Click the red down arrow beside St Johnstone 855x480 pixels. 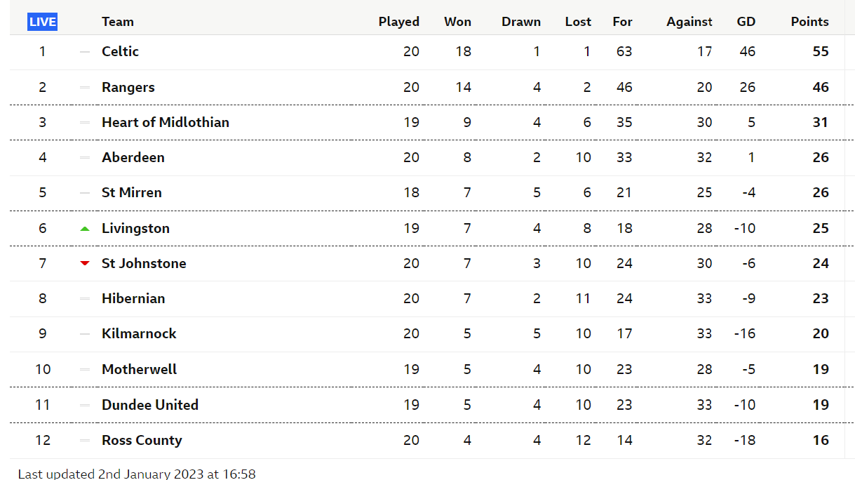85,263
